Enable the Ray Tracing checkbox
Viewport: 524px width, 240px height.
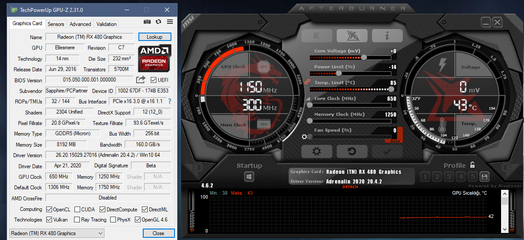pyautogui.click(x=77, y=220)
